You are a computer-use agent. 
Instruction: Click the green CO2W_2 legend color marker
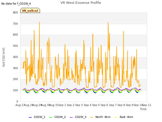click(x=51, y=117)
